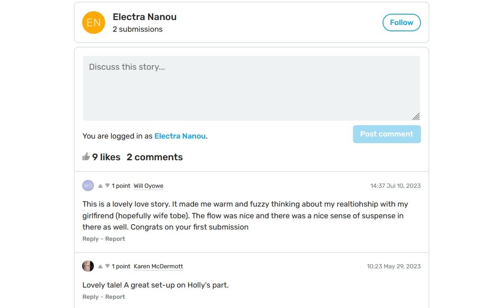Click the thumbs-up likes icon
Image resolution: width=499 pixels, height=308 pixels.
pos(86,156)
